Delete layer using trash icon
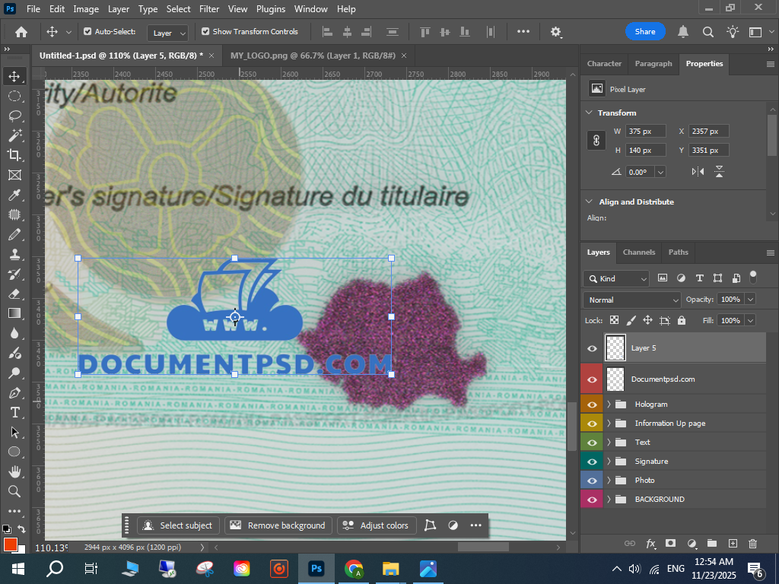The height and width of the screenshot is (584, 779). (752, 544)
